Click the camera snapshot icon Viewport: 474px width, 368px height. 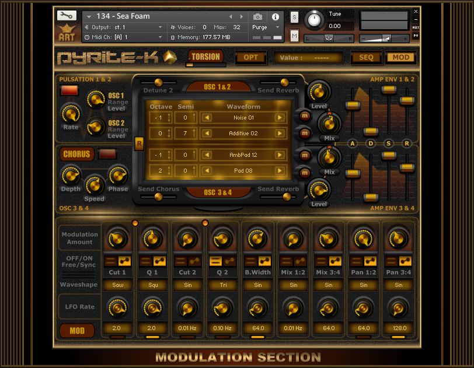coord(258,17)
